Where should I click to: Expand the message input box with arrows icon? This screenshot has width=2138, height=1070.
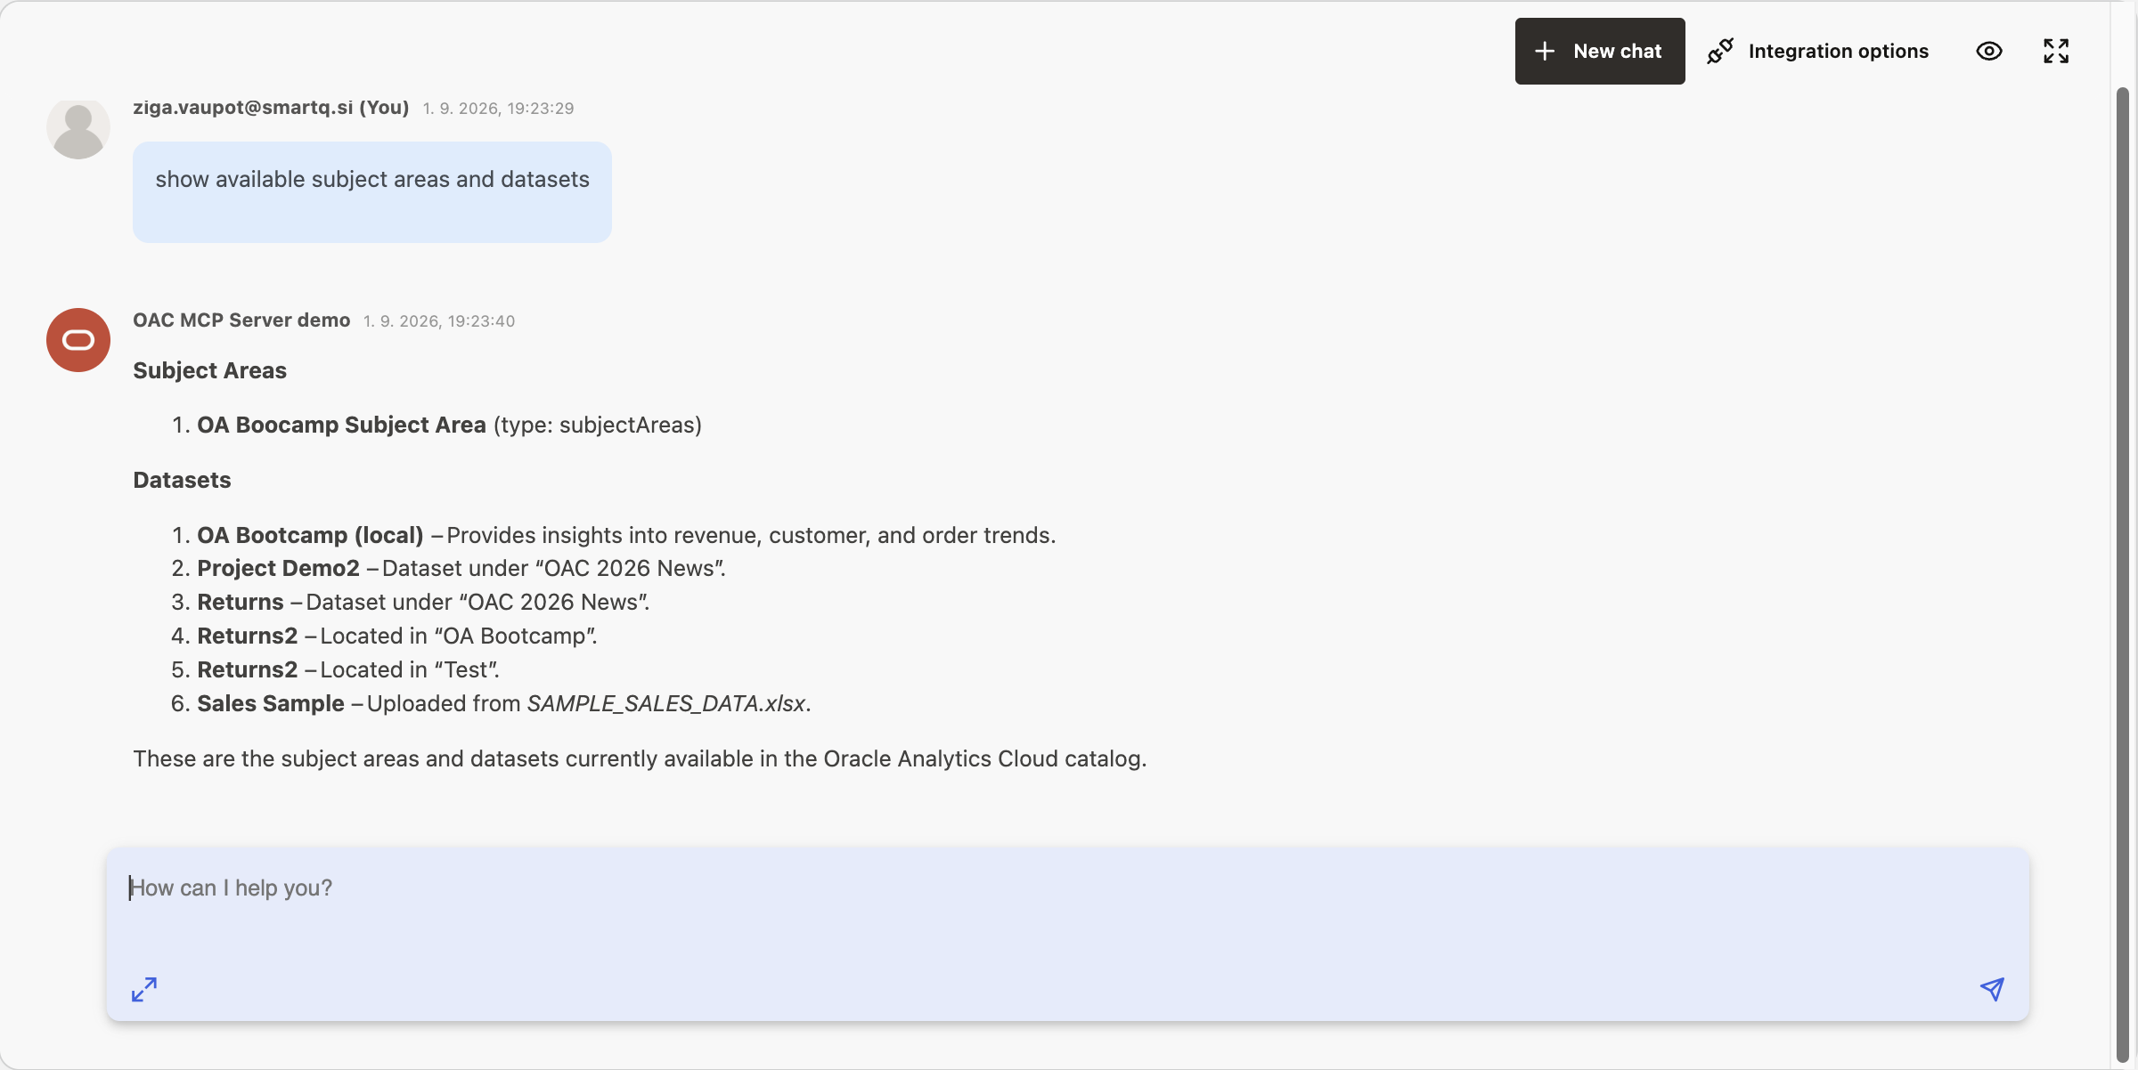coord(144,989)
